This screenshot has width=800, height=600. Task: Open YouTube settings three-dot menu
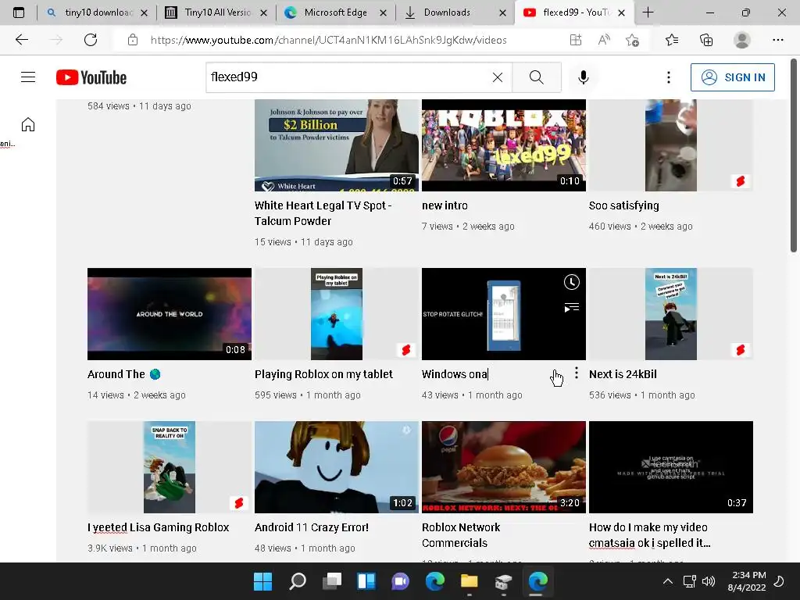click(x=669, y=77)
